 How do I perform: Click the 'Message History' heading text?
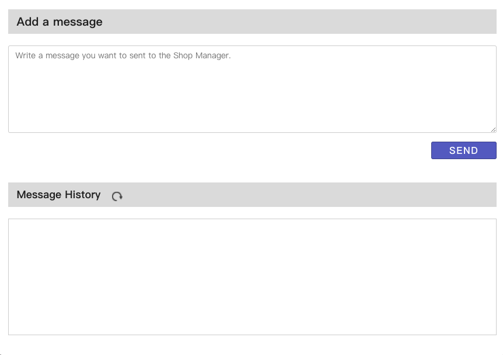tap(58, 195)
